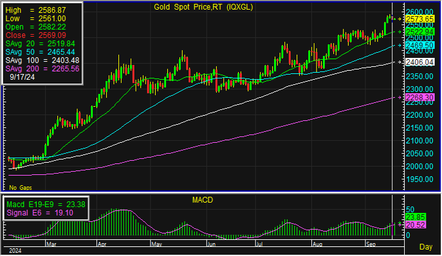The image size is (442, 256).
Task: Click the No Gaps label on chart
Action: click(x=21, y=187)
